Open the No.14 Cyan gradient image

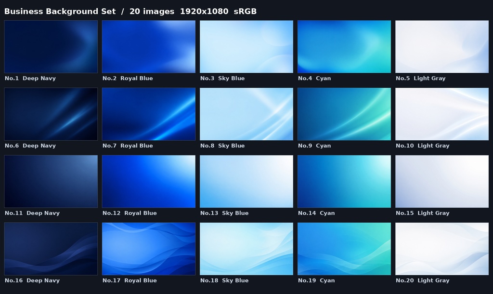[344, 181]
